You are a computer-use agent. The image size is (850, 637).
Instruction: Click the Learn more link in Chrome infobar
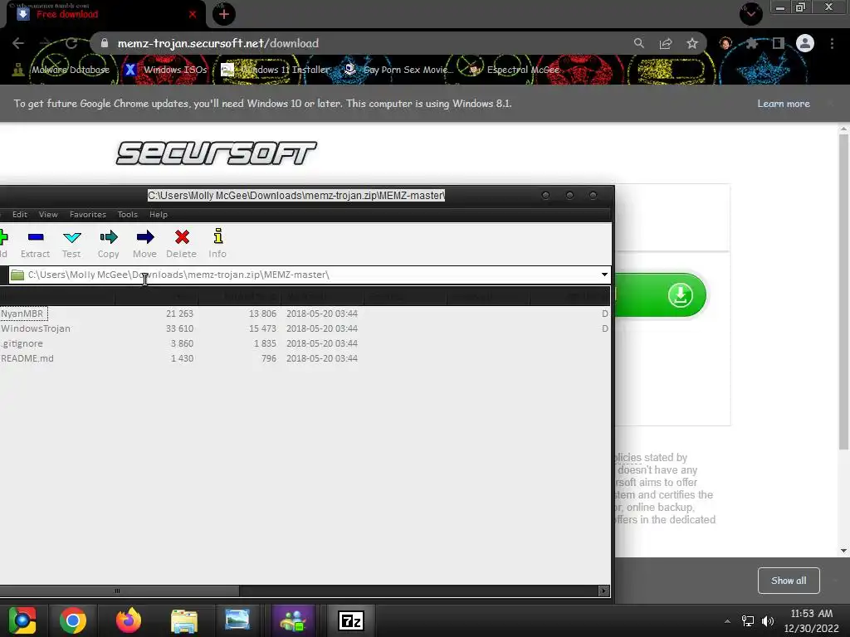click(784, 104)
